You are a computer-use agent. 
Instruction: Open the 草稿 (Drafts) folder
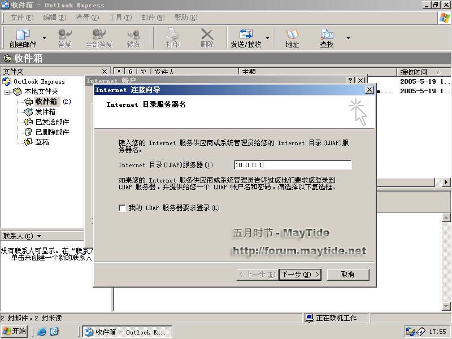pos(42,142)
